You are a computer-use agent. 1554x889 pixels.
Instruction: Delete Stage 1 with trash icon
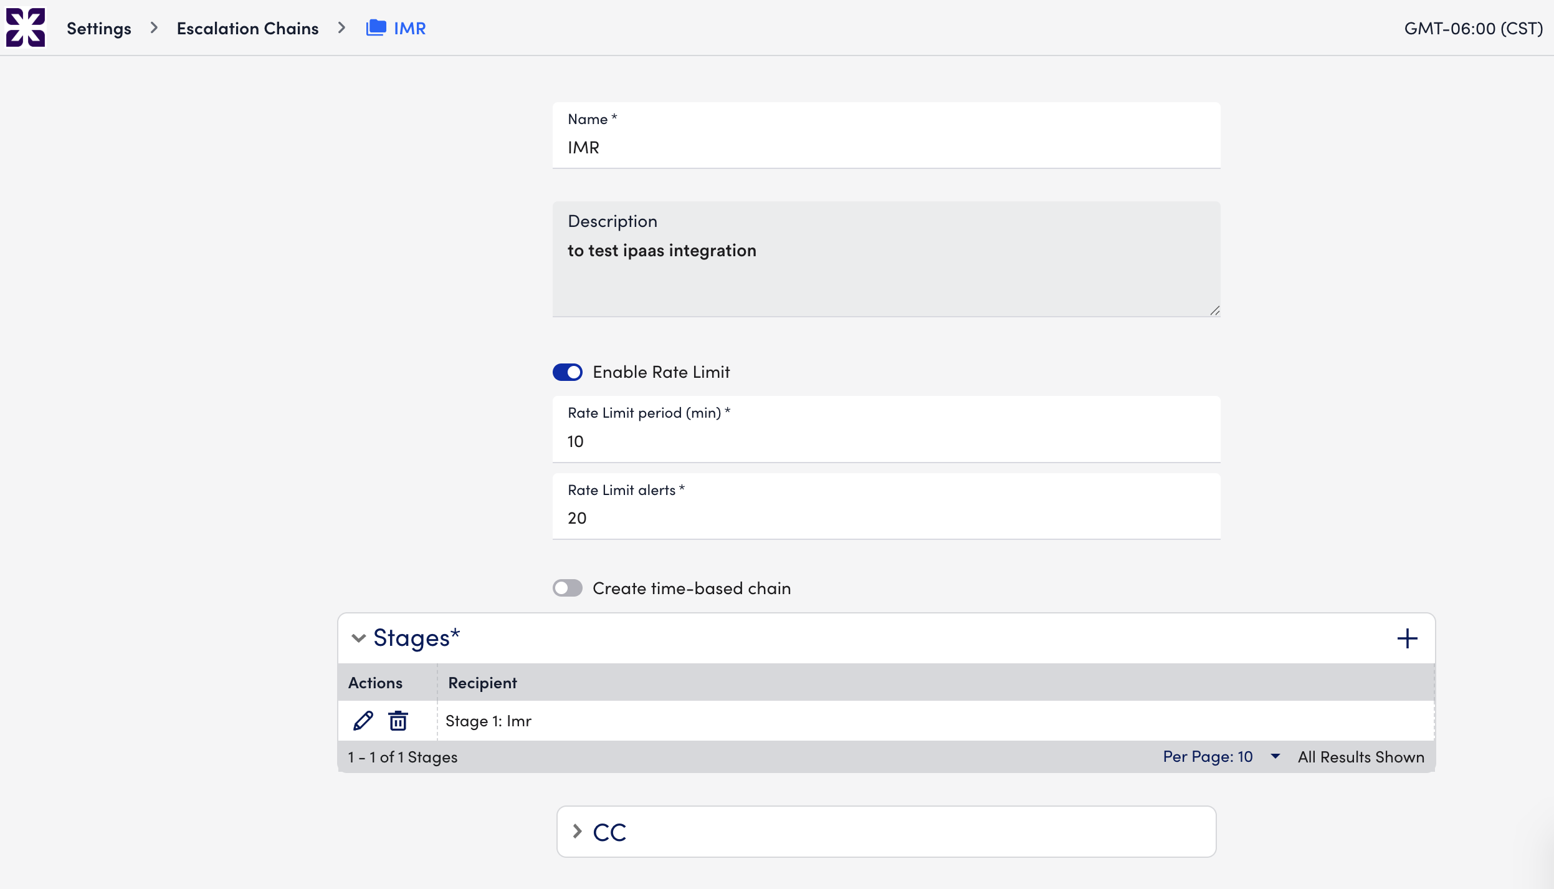click(x=398, y=721)
